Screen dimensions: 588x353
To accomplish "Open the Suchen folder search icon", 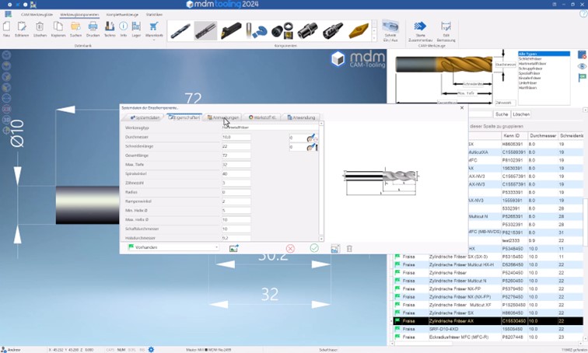I will click(x=75, y=26).
